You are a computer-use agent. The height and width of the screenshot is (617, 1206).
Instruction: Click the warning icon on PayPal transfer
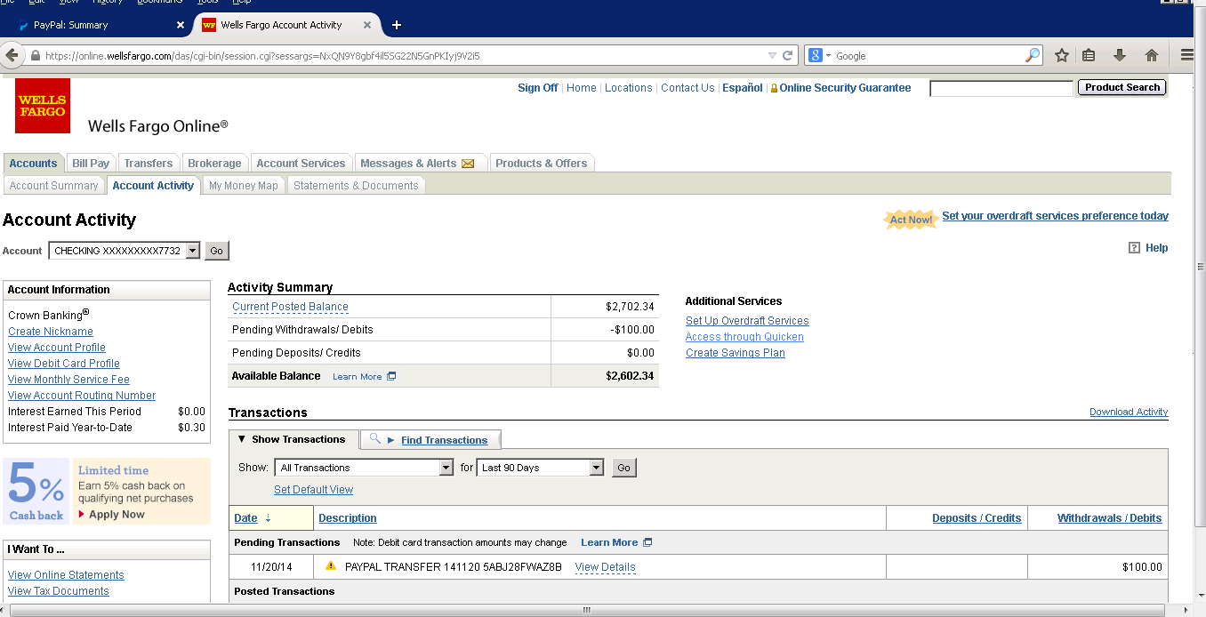pyautogui.click(x=331, y=566)
